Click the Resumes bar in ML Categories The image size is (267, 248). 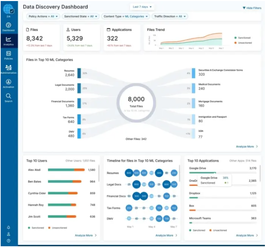79,73
